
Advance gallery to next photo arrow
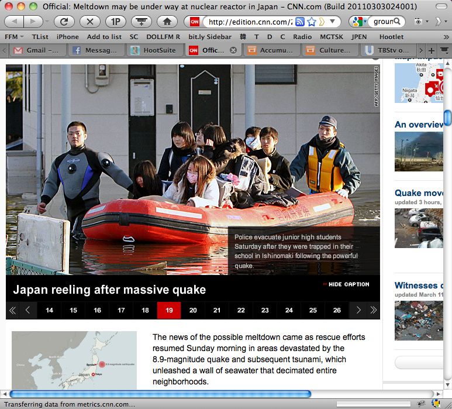click(x=358, y=310)
